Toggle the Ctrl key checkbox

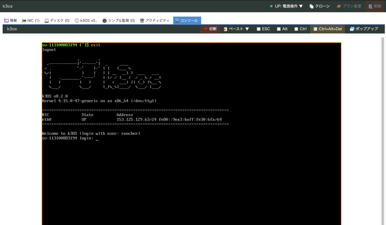[x=296, y=29]
